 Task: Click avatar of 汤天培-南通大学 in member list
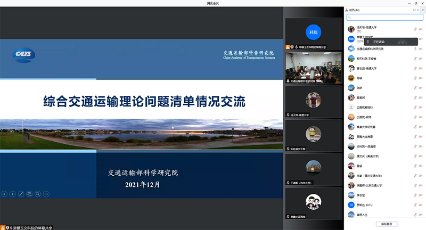click(x=351, y=29)
